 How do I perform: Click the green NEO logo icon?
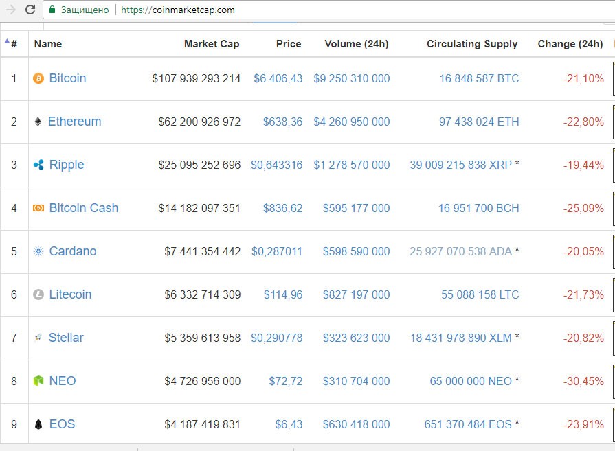point(38,381)
